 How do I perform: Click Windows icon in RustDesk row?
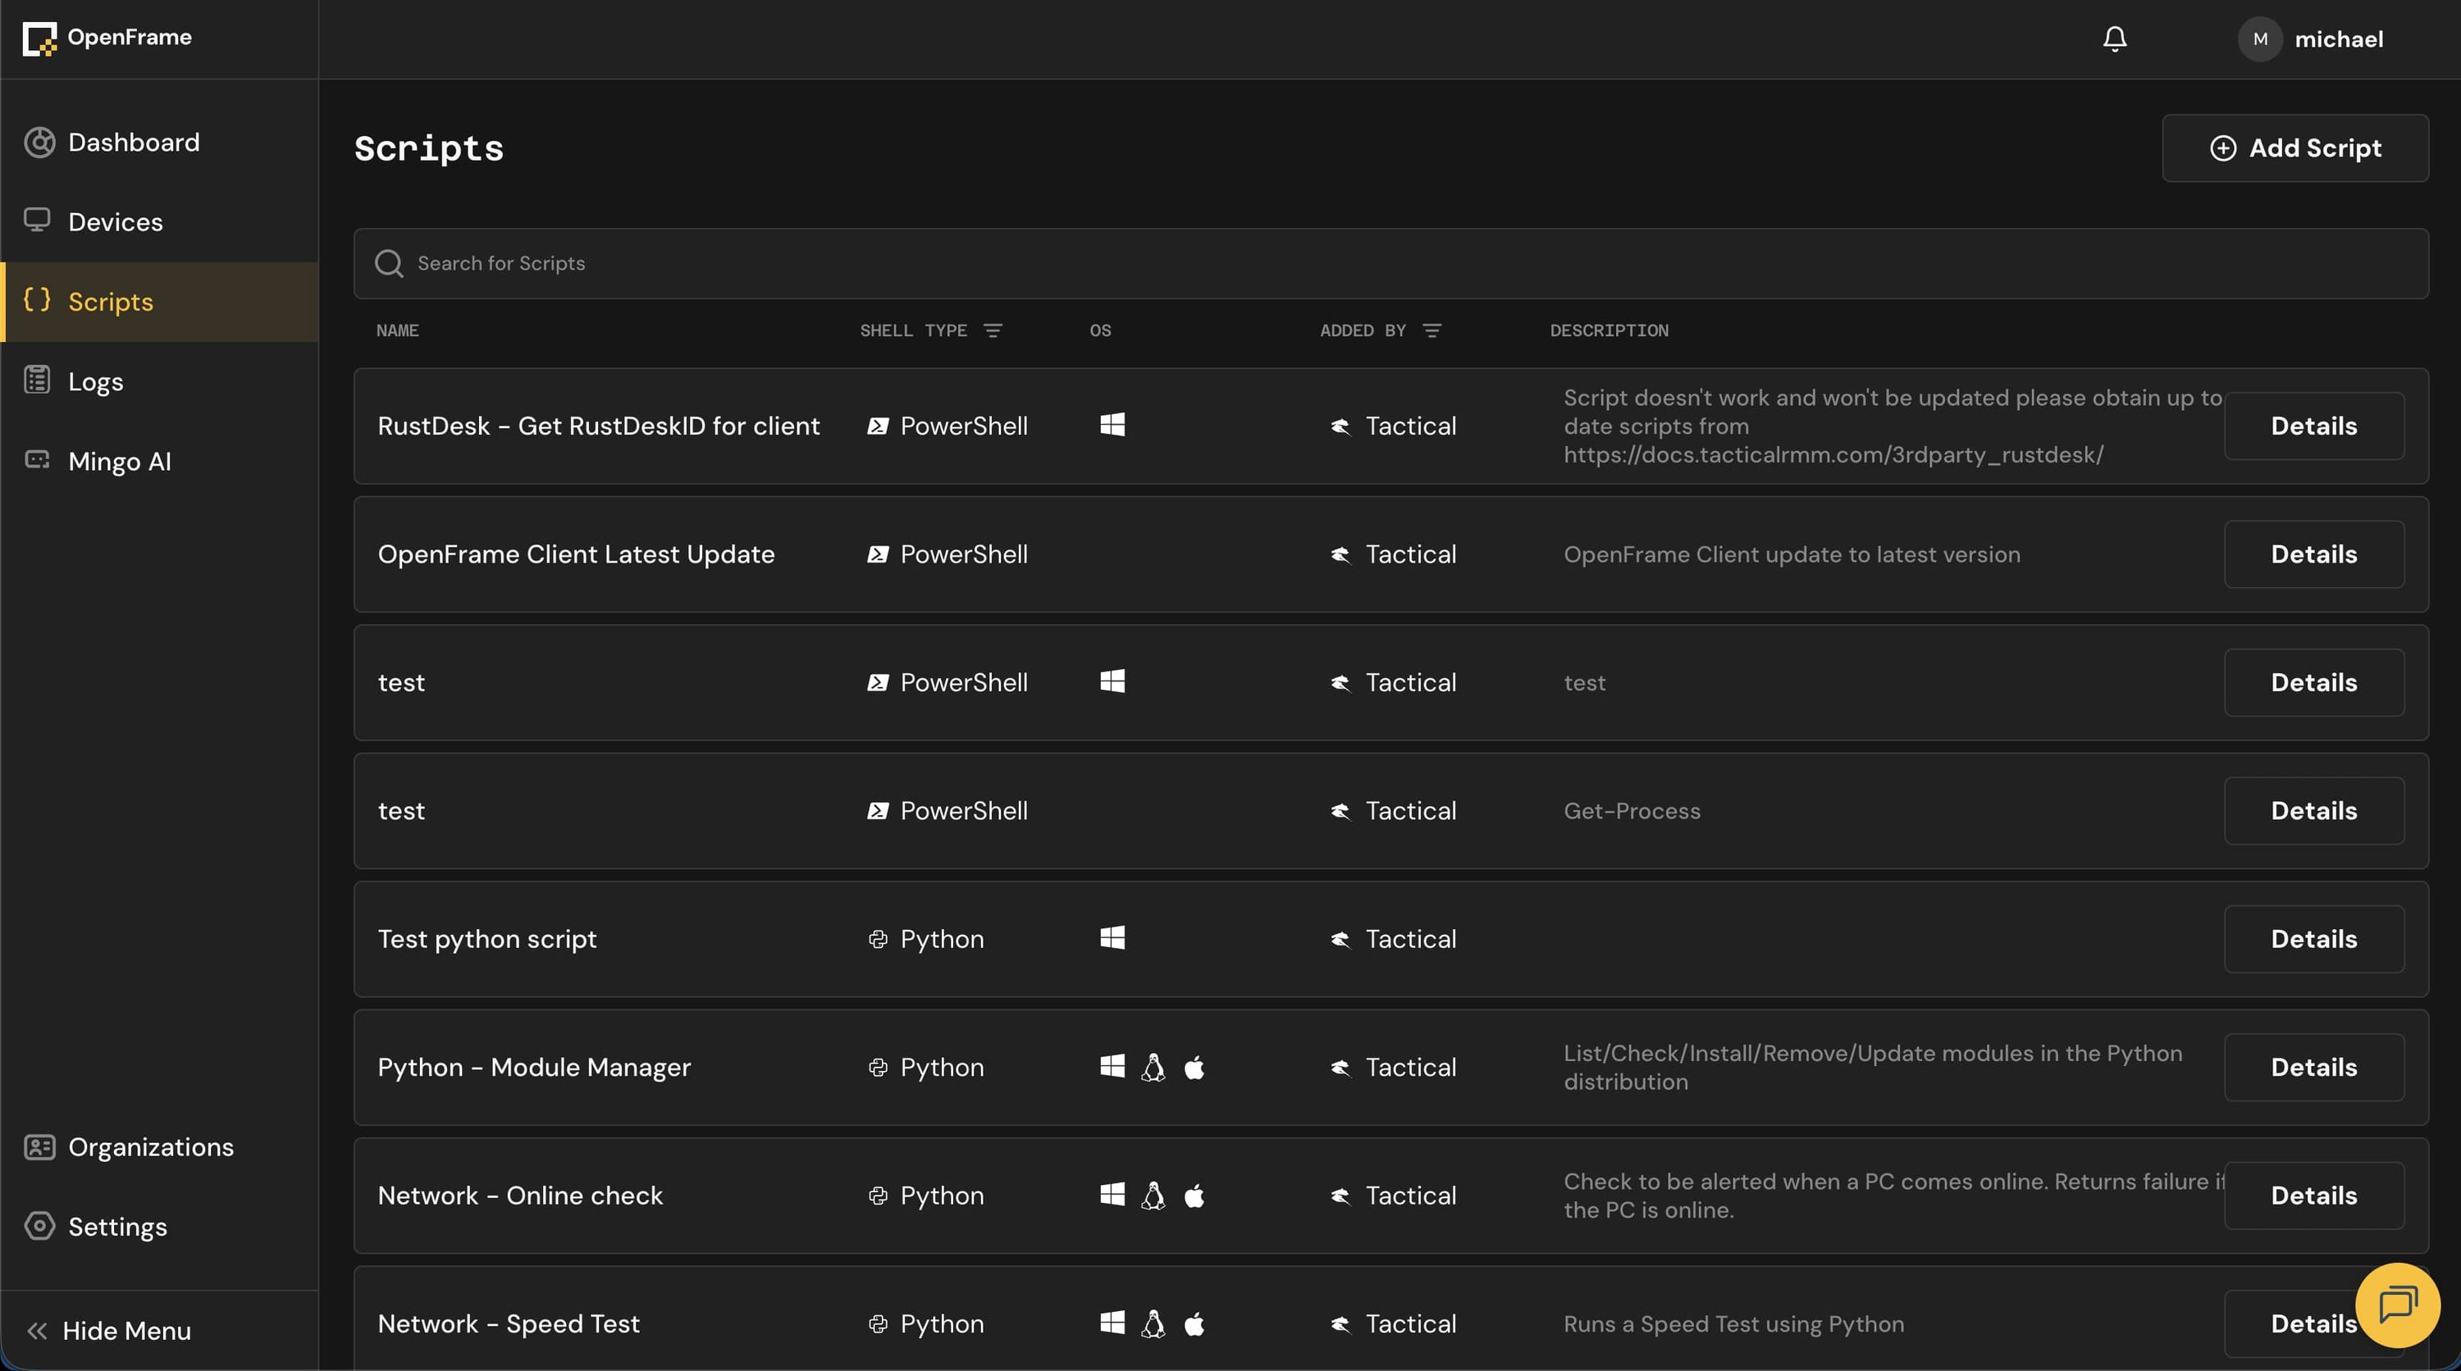1112,425
